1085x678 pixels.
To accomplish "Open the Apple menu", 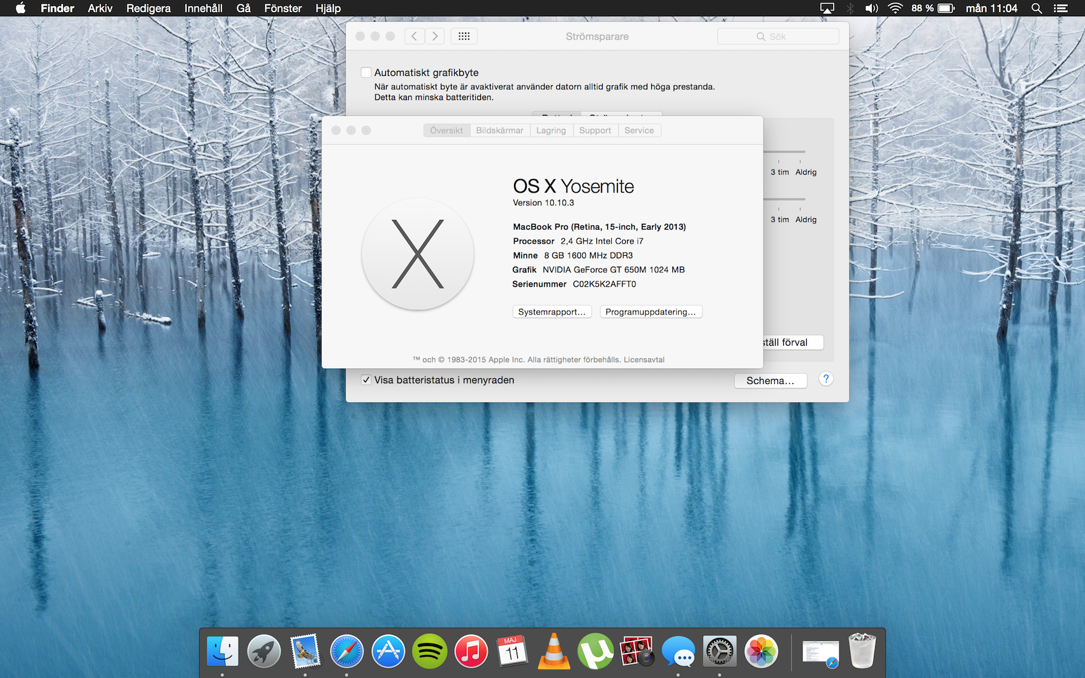I will click(20, 8).
